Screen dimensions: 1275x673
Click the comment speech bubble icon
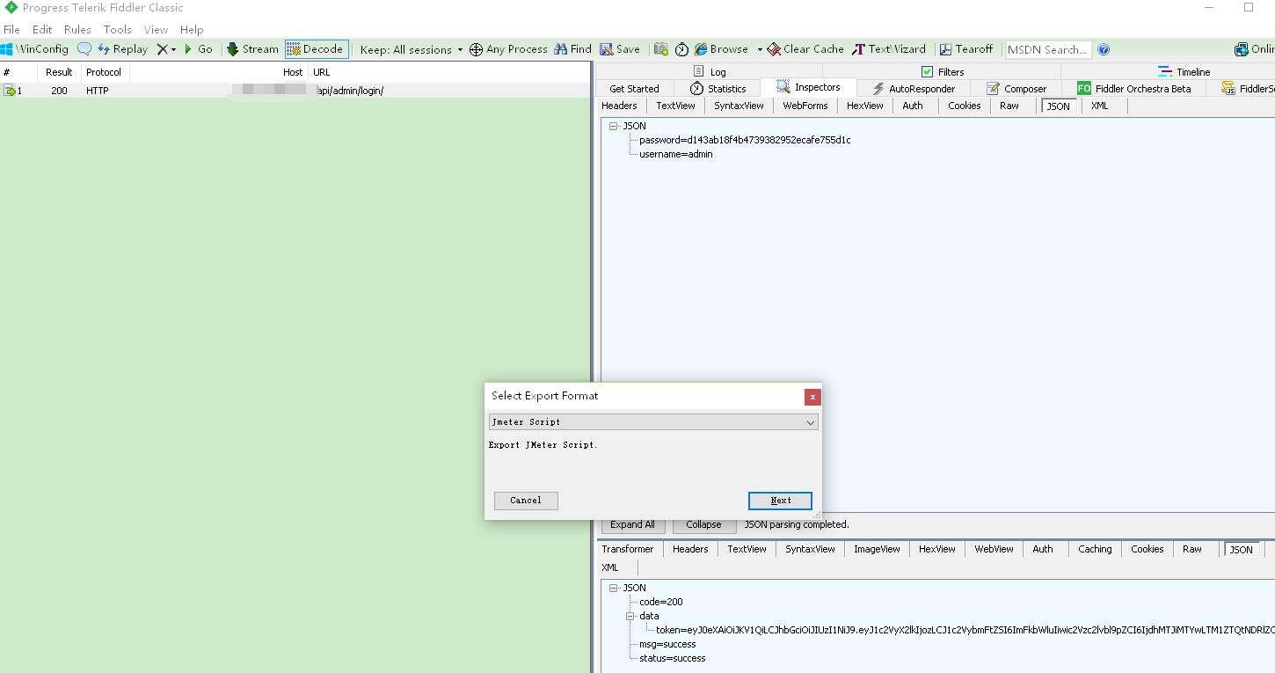click(84, 49)
